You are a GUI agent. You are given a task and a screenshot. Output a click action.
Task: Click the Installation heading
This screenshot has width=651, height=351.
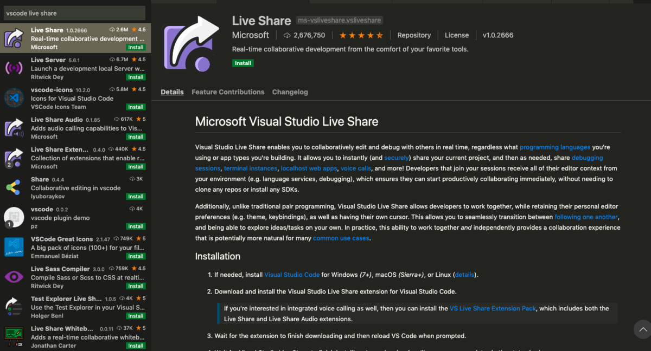point(218,256)
